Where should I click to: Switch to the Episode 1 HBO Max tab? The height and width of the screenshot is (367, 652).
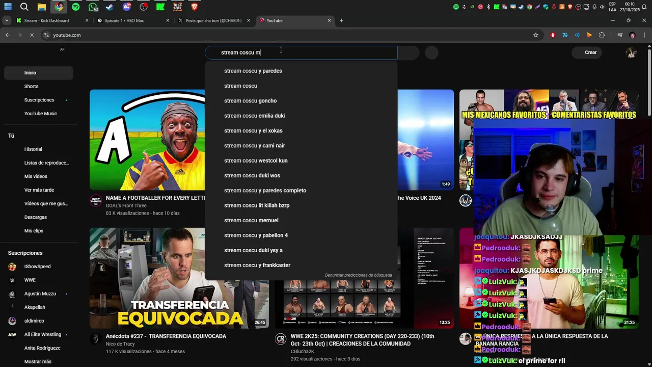coord(132,20)
